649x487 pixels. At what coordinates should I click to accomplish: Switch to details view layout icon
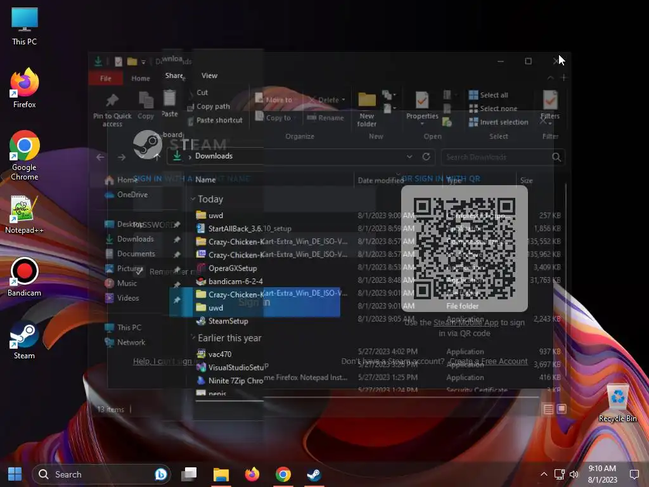548,410
